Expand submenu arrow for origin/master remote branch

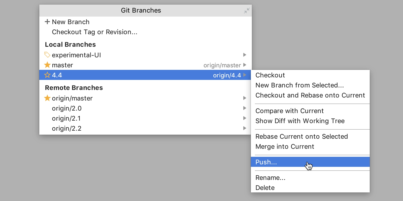coord(245,98)
